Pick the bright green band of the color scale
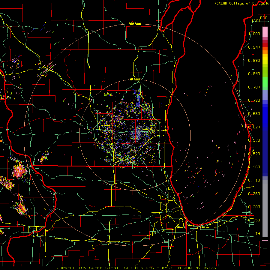The height and width of the screenshot is (270, 270). tap(265, 82)
